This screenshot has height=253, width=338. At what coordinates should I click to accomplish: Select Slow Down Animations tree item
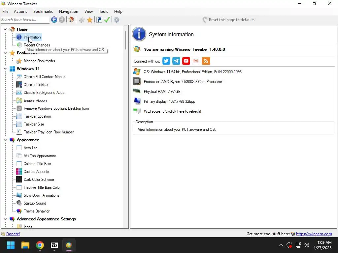(41, 195)
